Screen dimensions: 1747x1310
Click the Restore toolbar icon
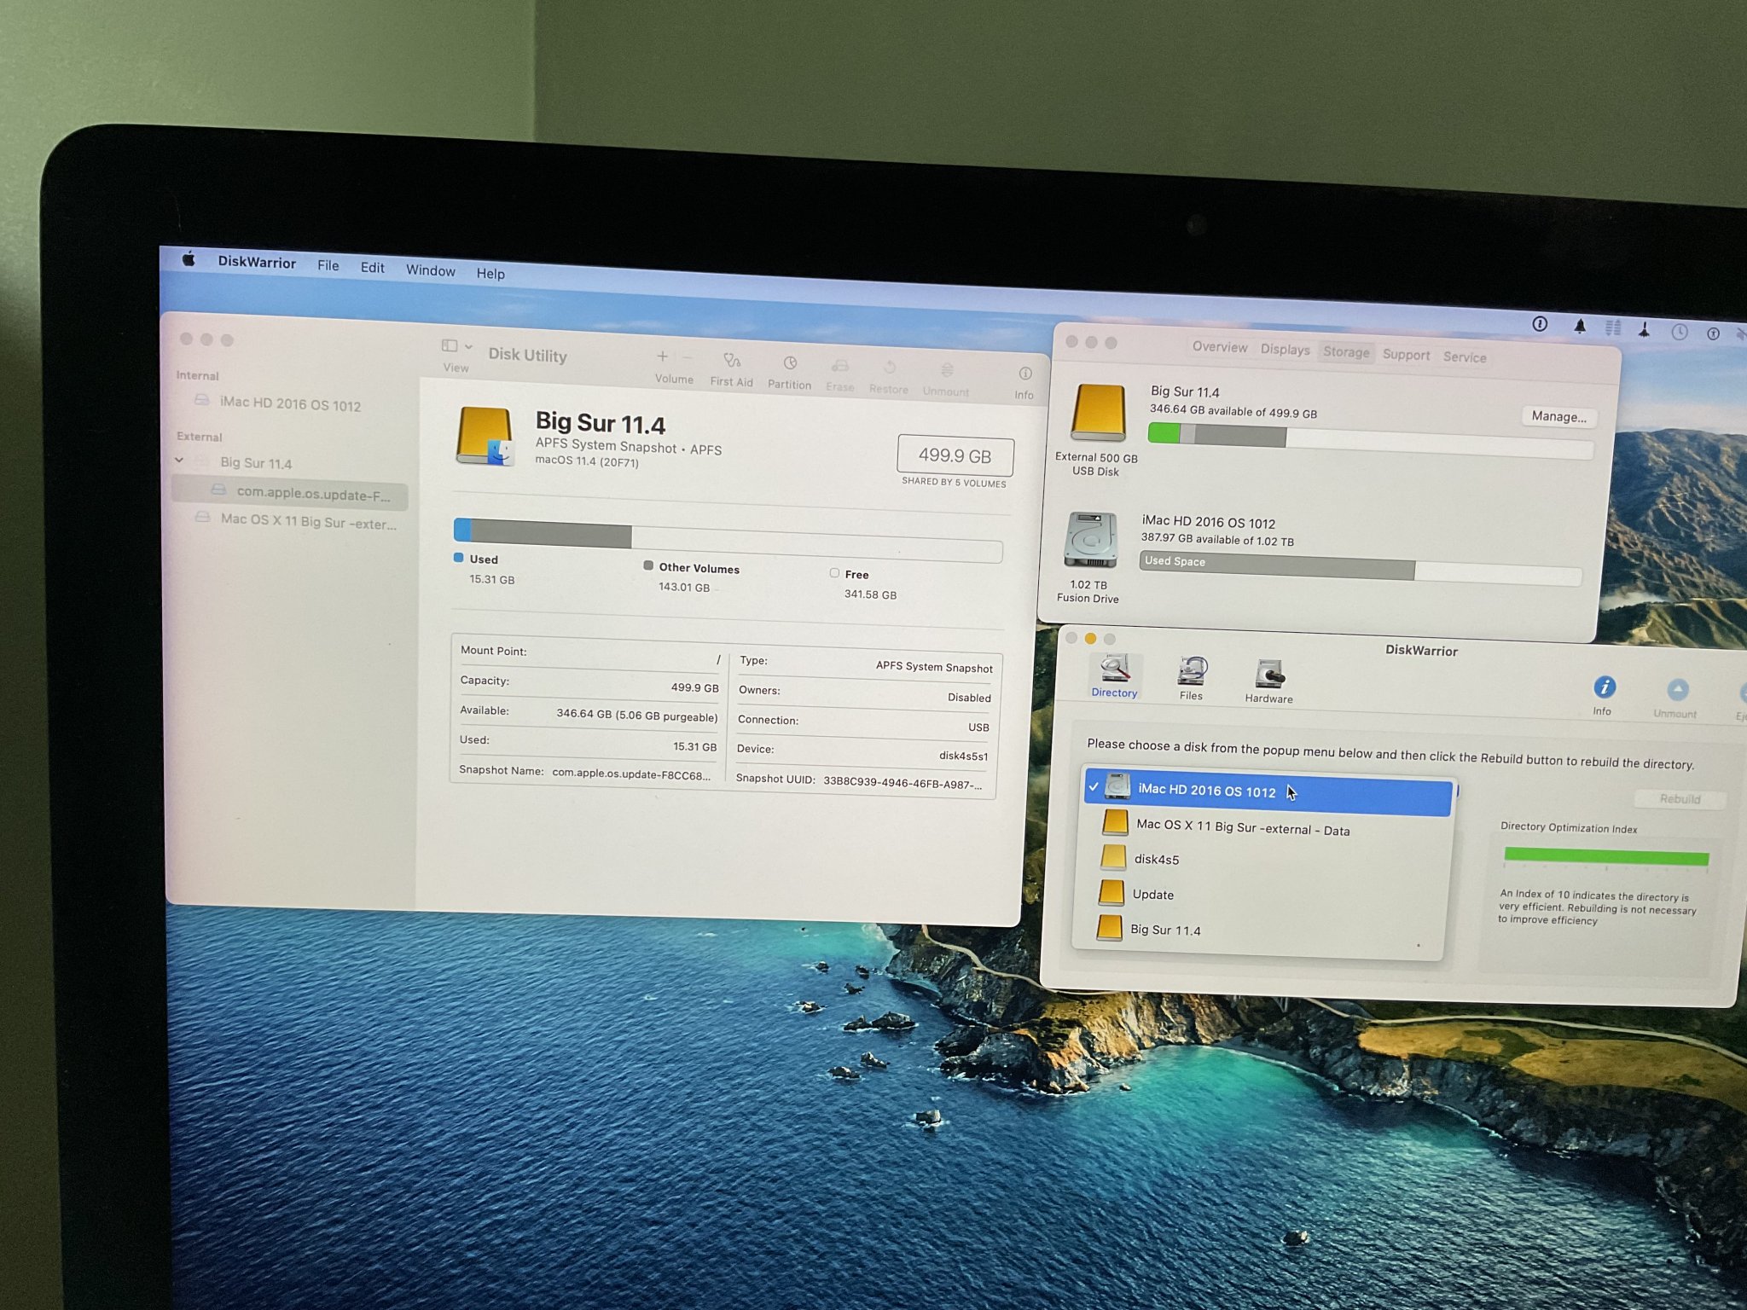(890, 368)
